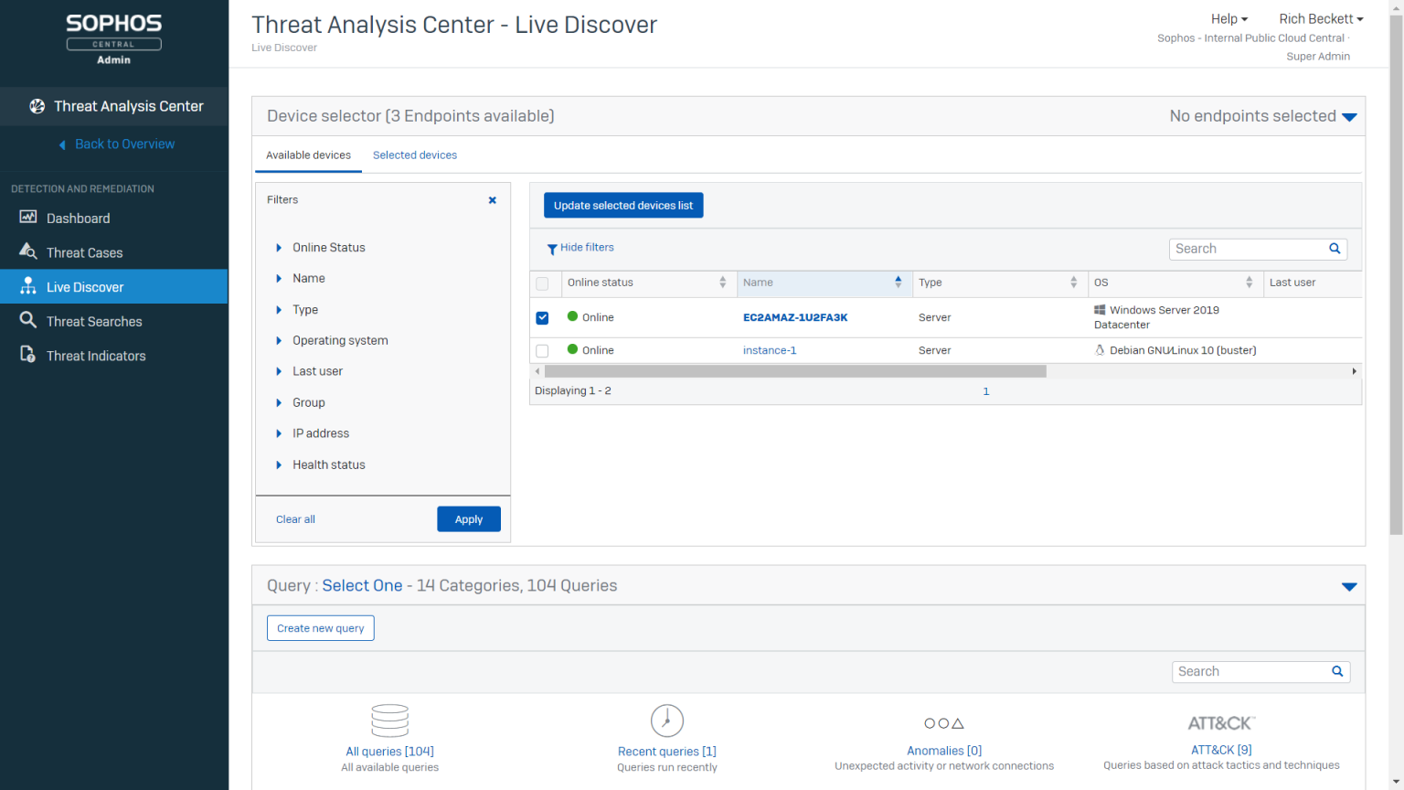
Task: Switch to the Available devices tab
Action: click(308, 155)
